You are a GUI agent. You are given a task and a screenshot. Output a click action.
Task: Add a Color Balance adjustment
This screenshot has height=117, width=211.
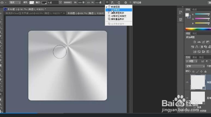[x=197, y=47]
